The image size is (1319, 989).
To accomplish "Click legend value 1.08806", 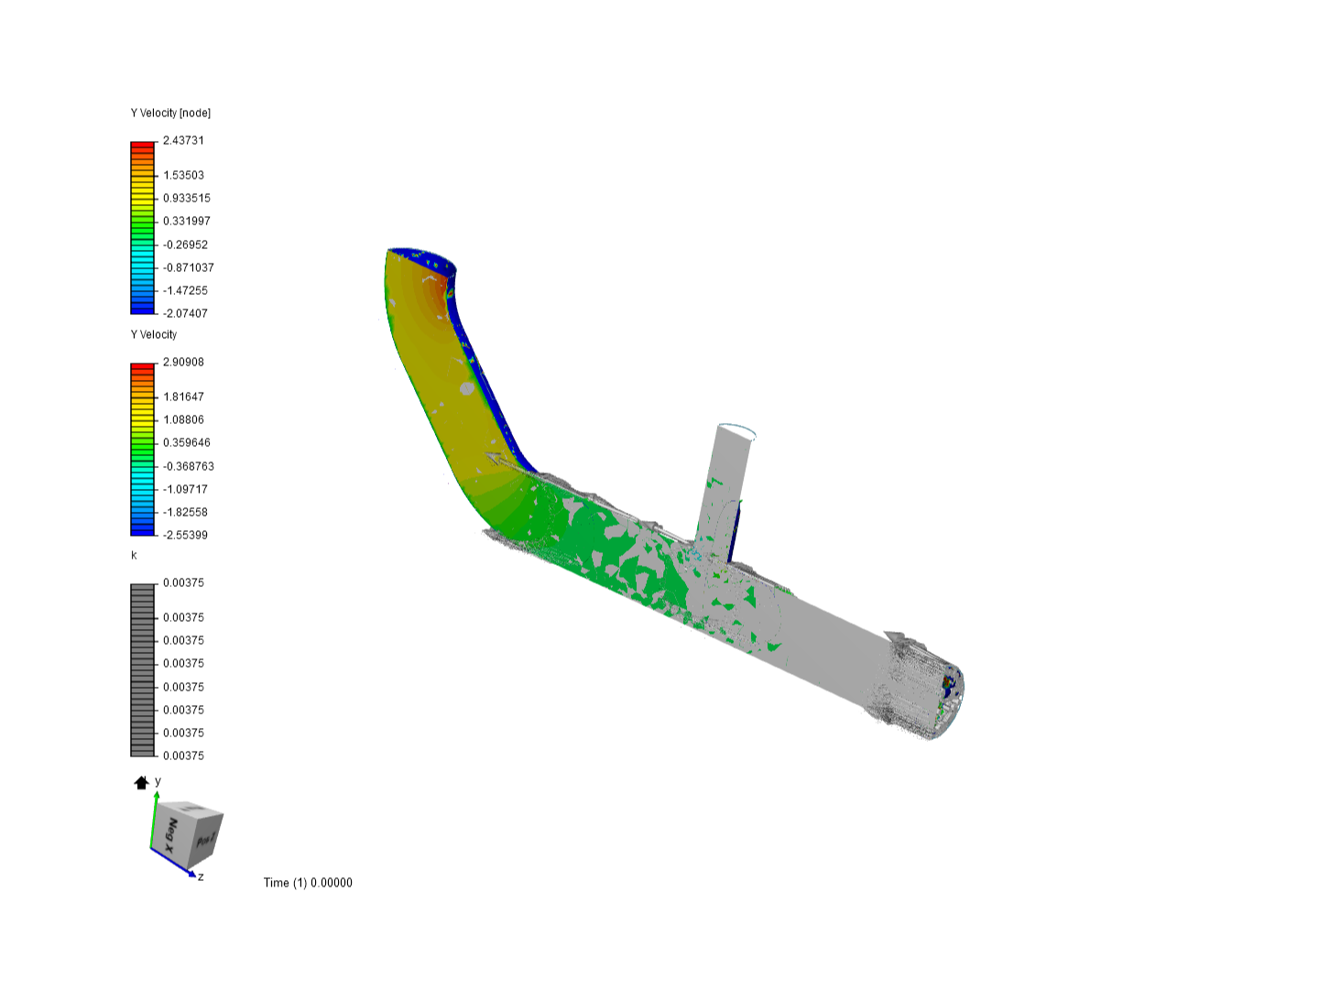I will tap(183, 419).
